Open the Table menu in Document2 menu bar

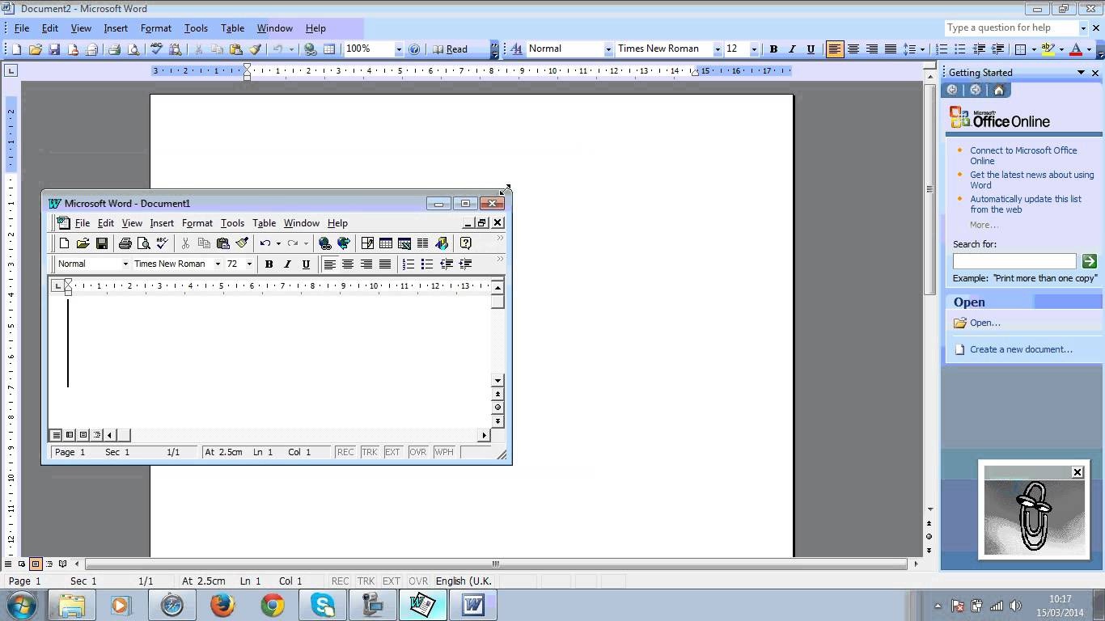232,28
